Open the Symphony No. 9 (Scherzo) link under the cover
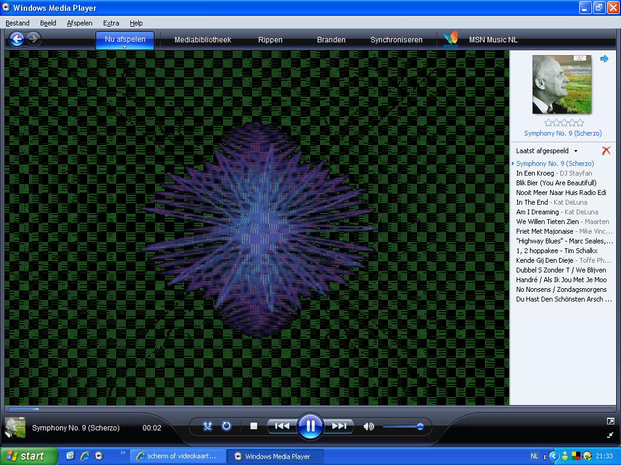The image size is (621, 465). pos(563,133)
